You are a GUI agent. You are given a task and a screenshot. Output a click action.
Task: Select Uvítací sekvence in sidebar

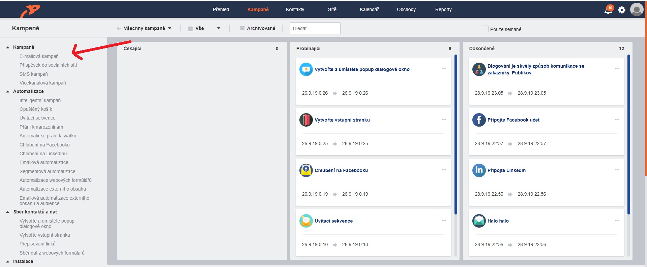[x=37, y=118]
